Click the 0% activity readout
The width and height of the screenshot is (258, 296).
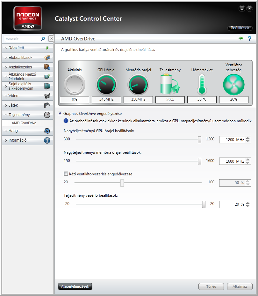75,100
